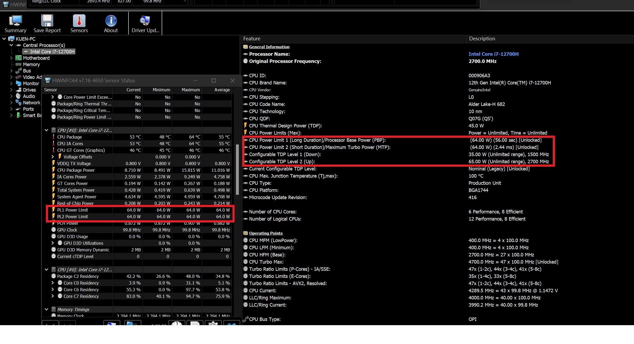Click the CPU Thermal Design Power (TDP) feature
This screenshot has height=344, width=634.
tap(285, 126)
